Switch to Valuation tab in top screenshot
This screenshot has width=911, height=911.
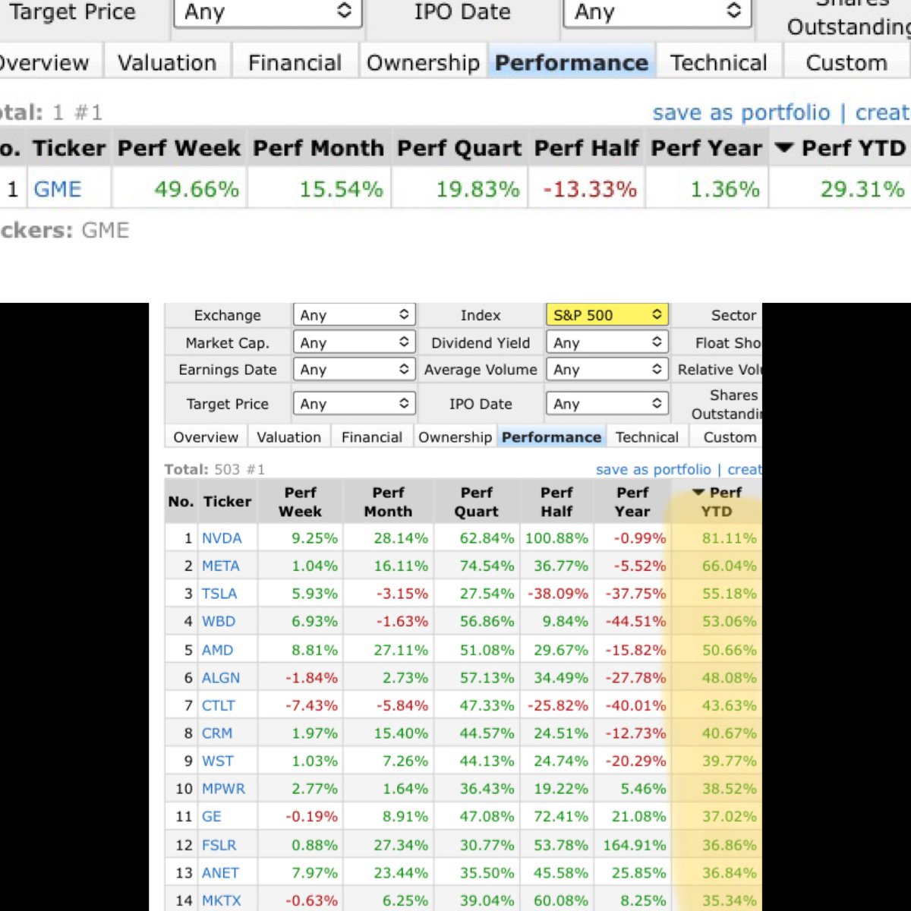(x=167, y=62)
